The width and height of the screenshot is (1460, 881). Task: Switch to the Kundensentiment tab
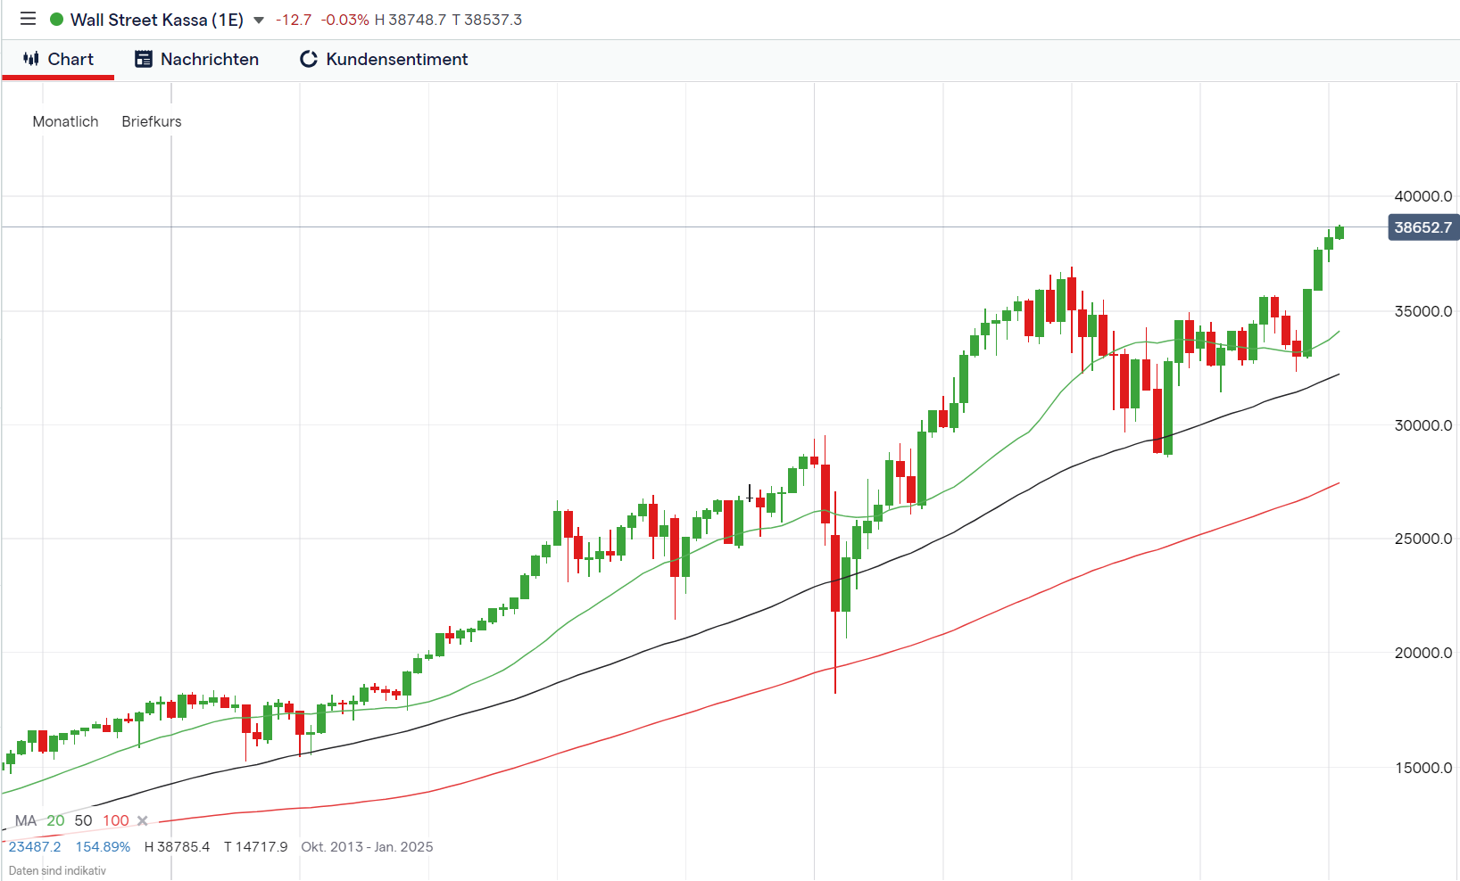pos(397,59)
